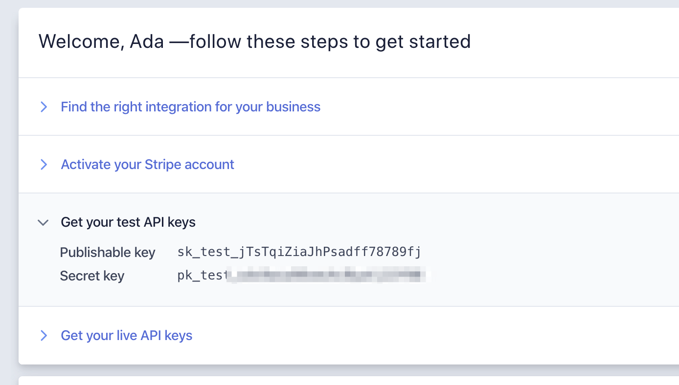Image resolution: width=679 pixels, height=385 pixels.
Task: Click empty space right of the Find integration link
Action: pyautogui.click(x=489, y=107)
